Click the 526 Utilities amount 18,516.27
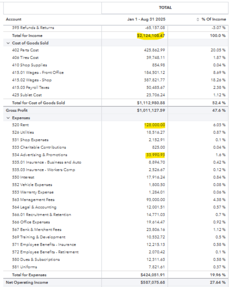229x287 pixels. pos(156,132)
